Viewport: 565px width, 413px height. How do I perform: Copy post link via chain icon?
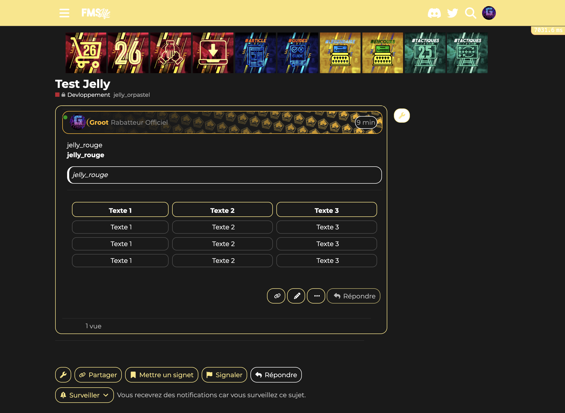[x=276, y=296]
